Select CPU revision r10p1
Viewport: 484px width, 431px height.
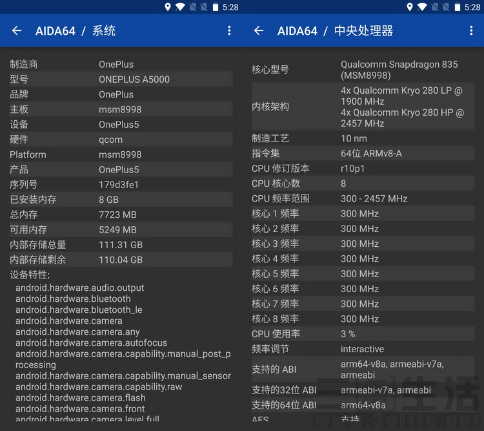pos(353,169)
